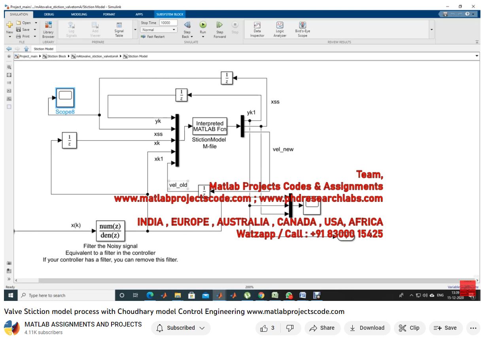The width and height of the screenshot is (484, 340).
Task: Switch to the Apps tab
Action: 139,14
